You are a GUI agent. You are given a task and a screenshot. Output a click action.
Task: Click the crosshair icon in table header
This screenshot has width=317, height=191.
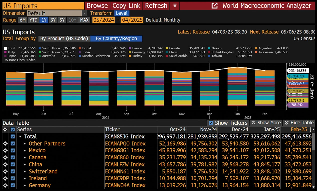coord(5,129)
